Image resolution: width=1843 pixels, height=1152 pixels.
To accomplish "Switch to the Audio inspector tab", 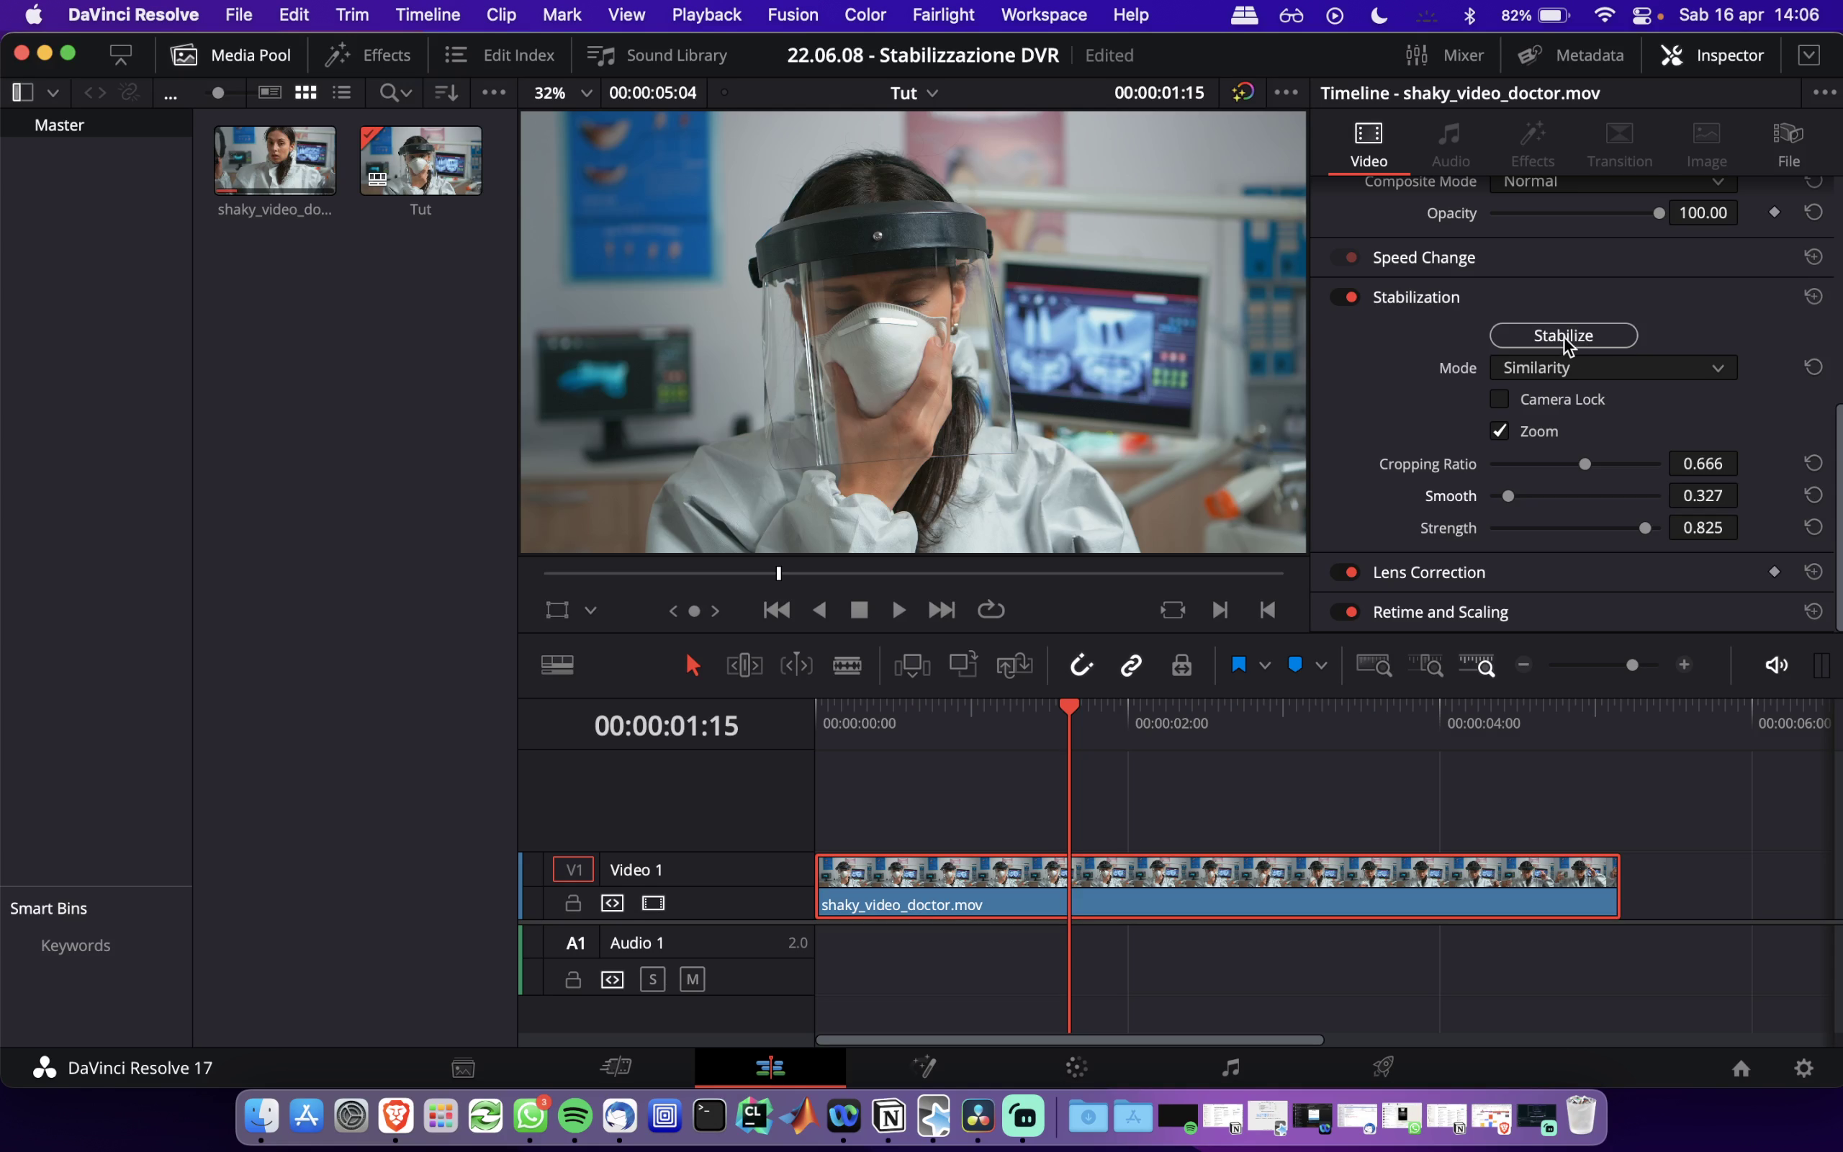I will 1450,145.
